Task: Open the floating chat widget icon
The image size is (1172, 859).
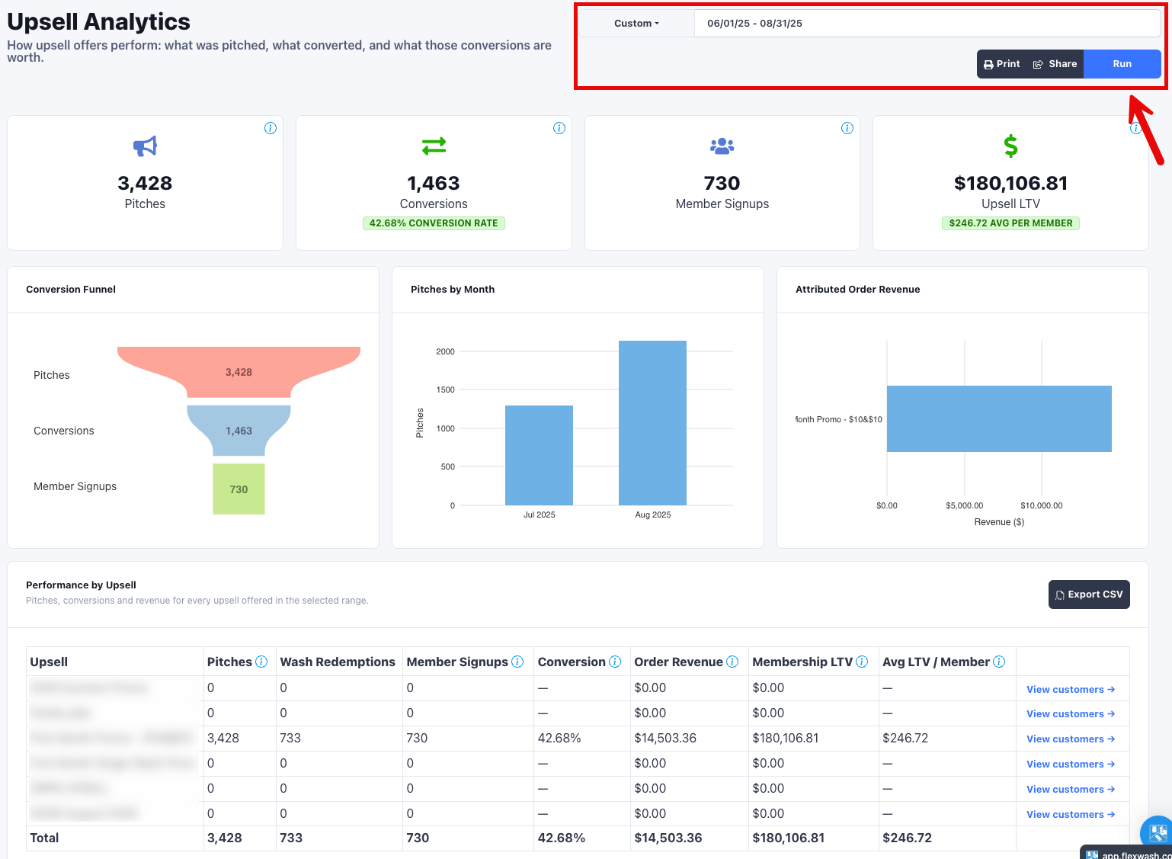Action: [x=1158, y=832]
